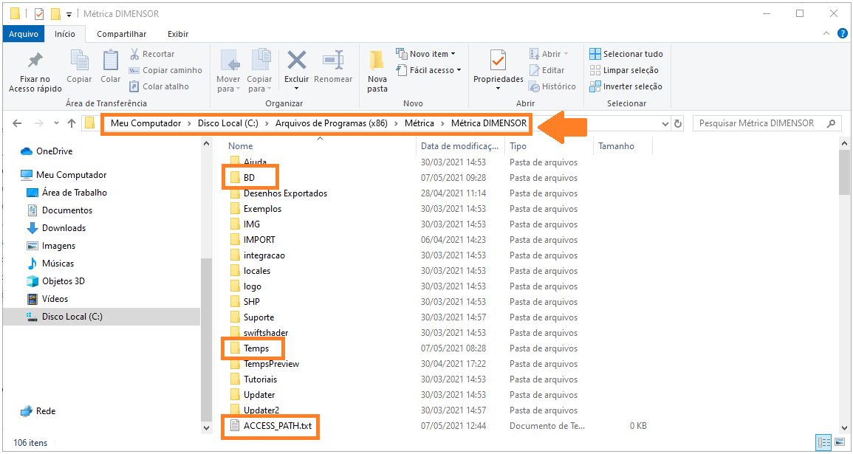Select Downloads in the navigation pane
853x454 pixels.
(64, 228)
